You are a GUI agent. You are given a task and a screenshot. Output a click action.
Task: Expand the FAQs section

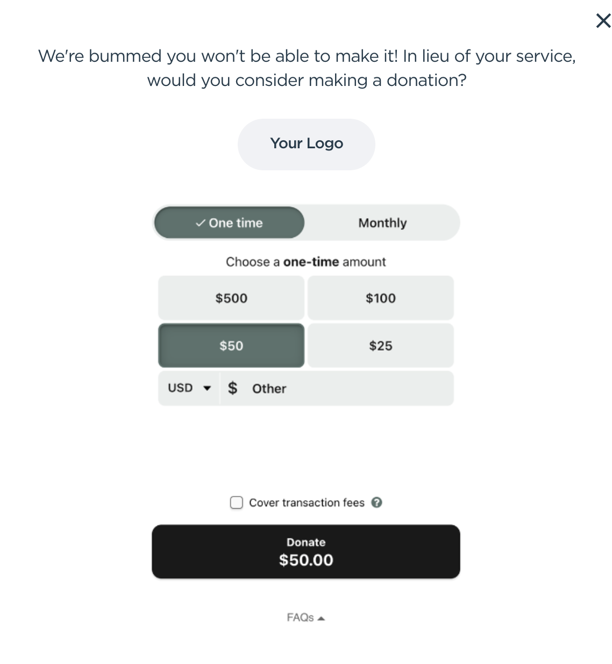click(x=301, y=618)
